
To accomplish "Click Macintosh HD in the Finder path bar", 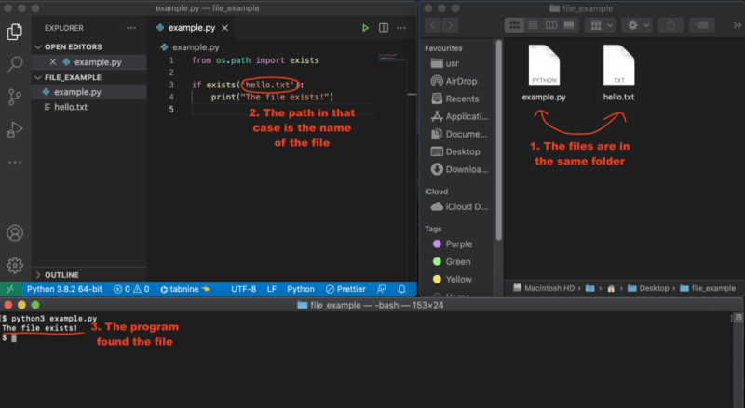I will pos(544,288).
